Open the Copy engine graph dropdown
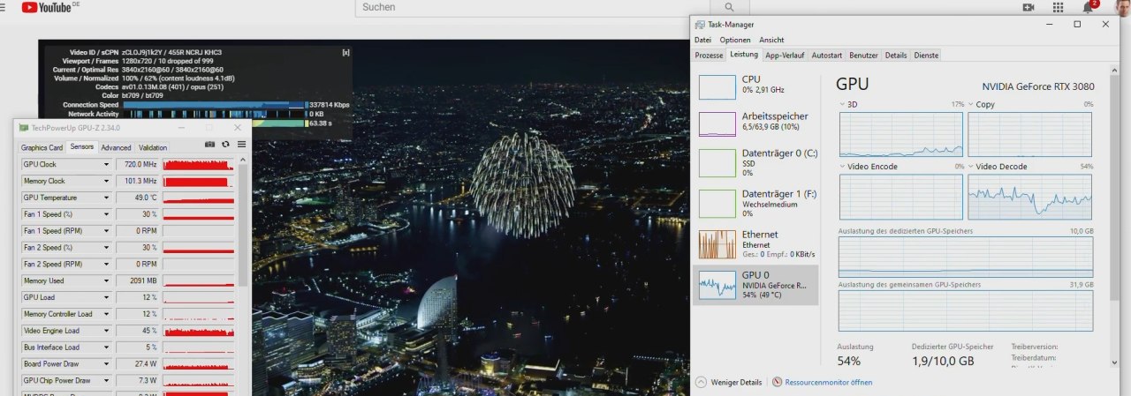Image resolution: width=1131 pixels, height=396 pixels. pyautogui.click(x=972, y=104)
